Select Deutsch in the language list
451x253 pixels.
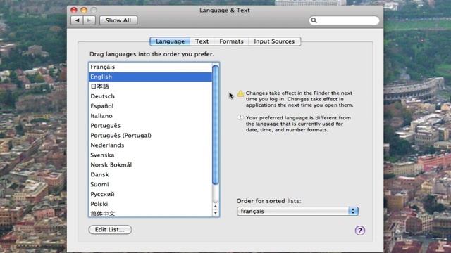click(x=150, y=96)
